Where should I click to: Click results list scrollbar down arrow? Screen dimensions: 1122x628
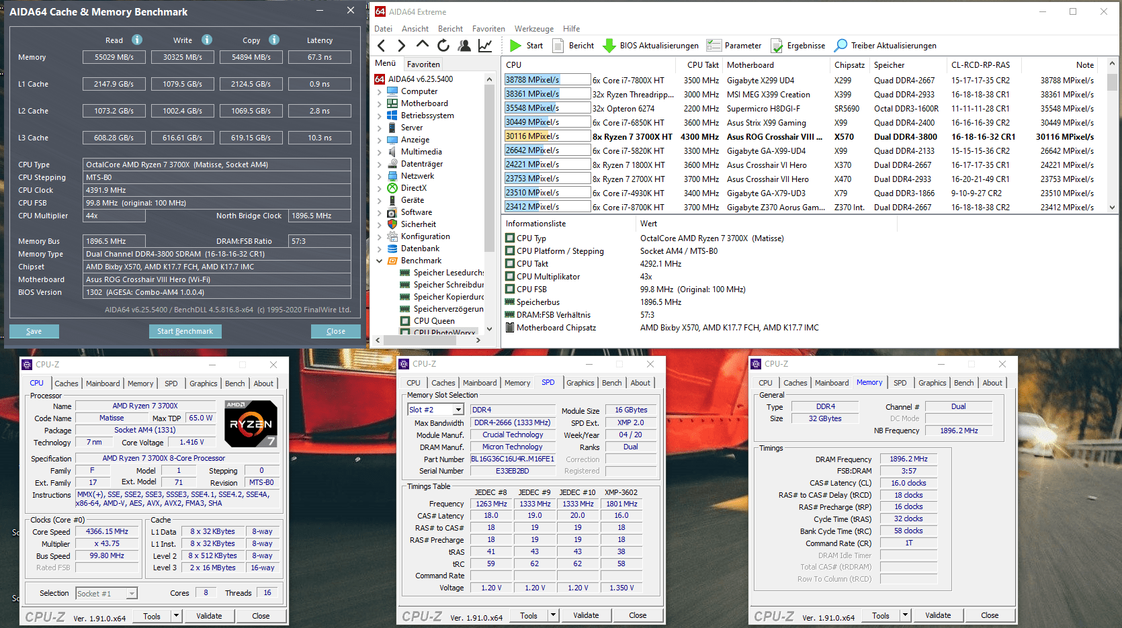click(x=1112, y=208)
